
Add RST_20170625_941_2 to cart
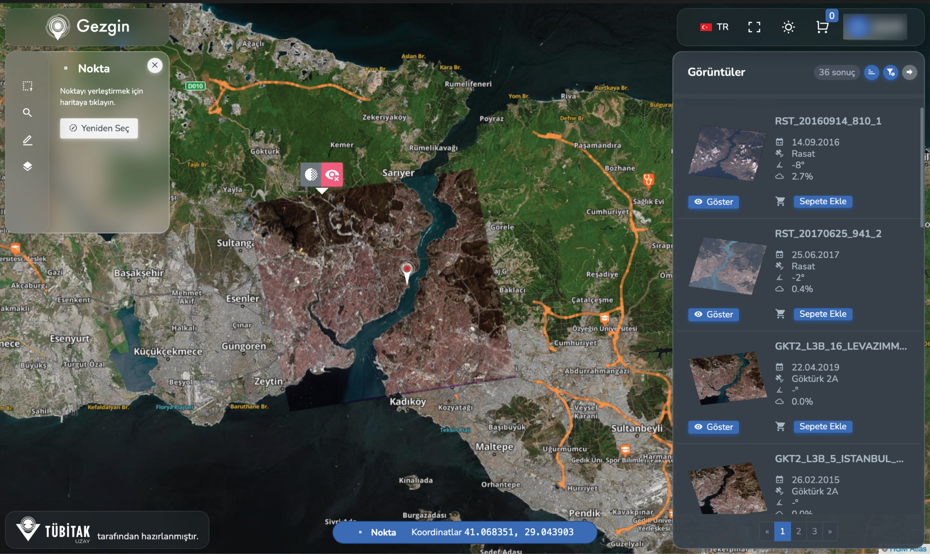click(823, 314)
